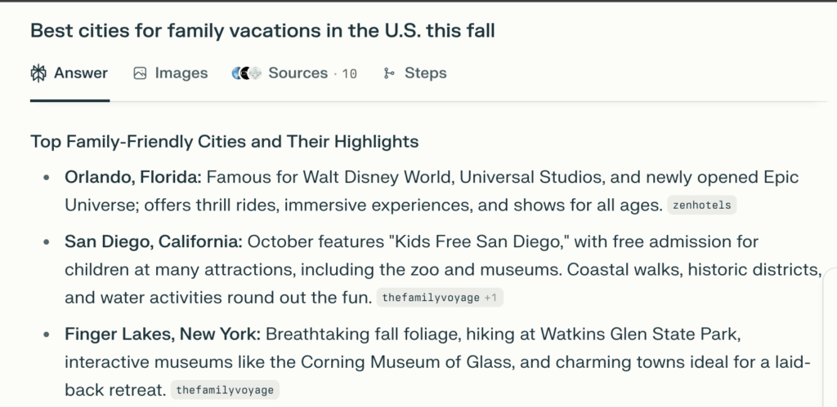Click the picture icon next to Images
The width and height of the screenshot is (837, 407).
140,73
